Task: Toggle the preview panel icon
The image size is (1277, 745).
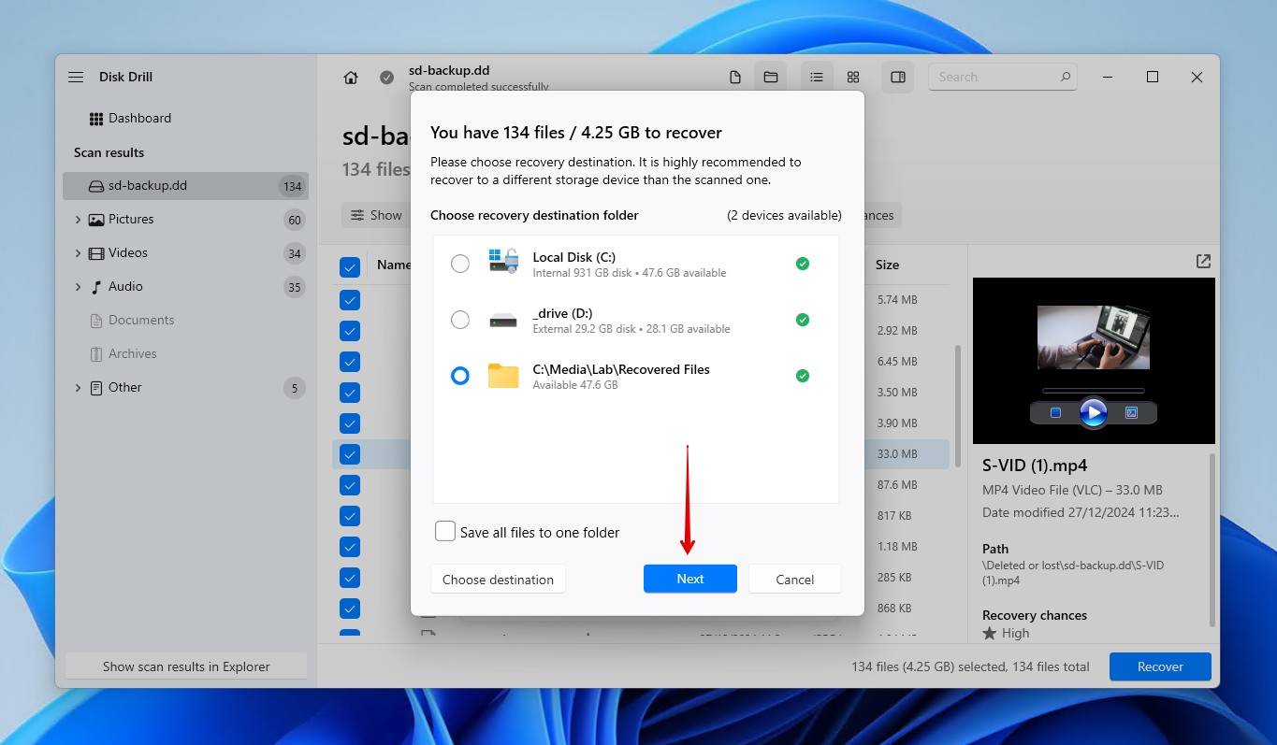Action: 897,77
